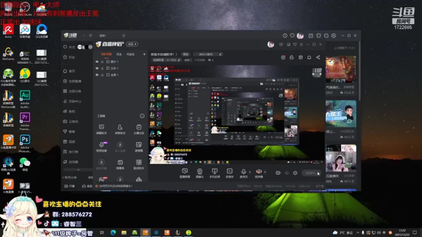Mute the speaker (扬声器)
The width and height of the screenshot is (422, 237).
(258, 173)
